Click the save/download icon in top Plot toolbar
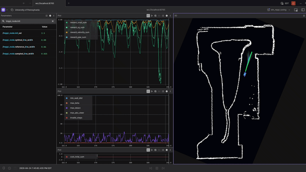This screenshot has width=306, height=172. pos(155,16)
